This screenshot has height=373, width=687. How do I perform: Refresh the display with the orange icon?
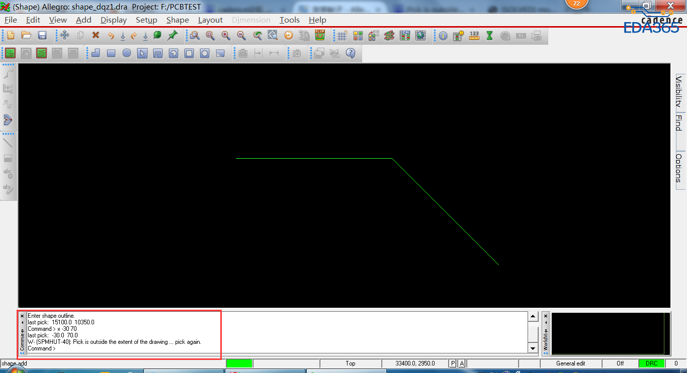pos(288,36)
